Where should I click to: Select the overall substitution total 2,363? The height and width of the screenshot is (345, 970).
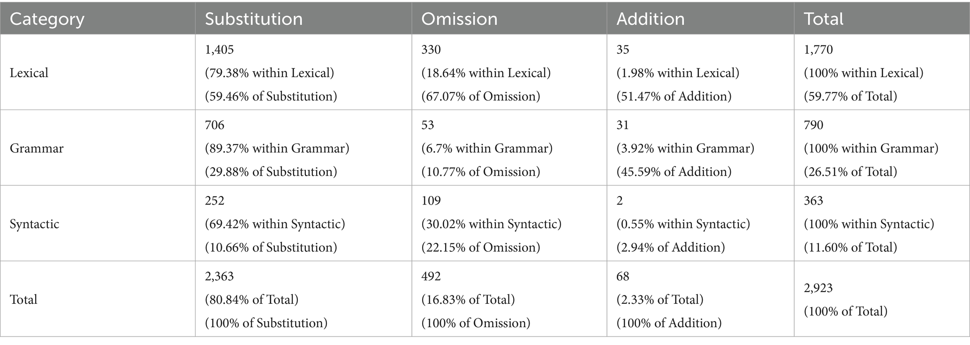(x=219, y=276)
